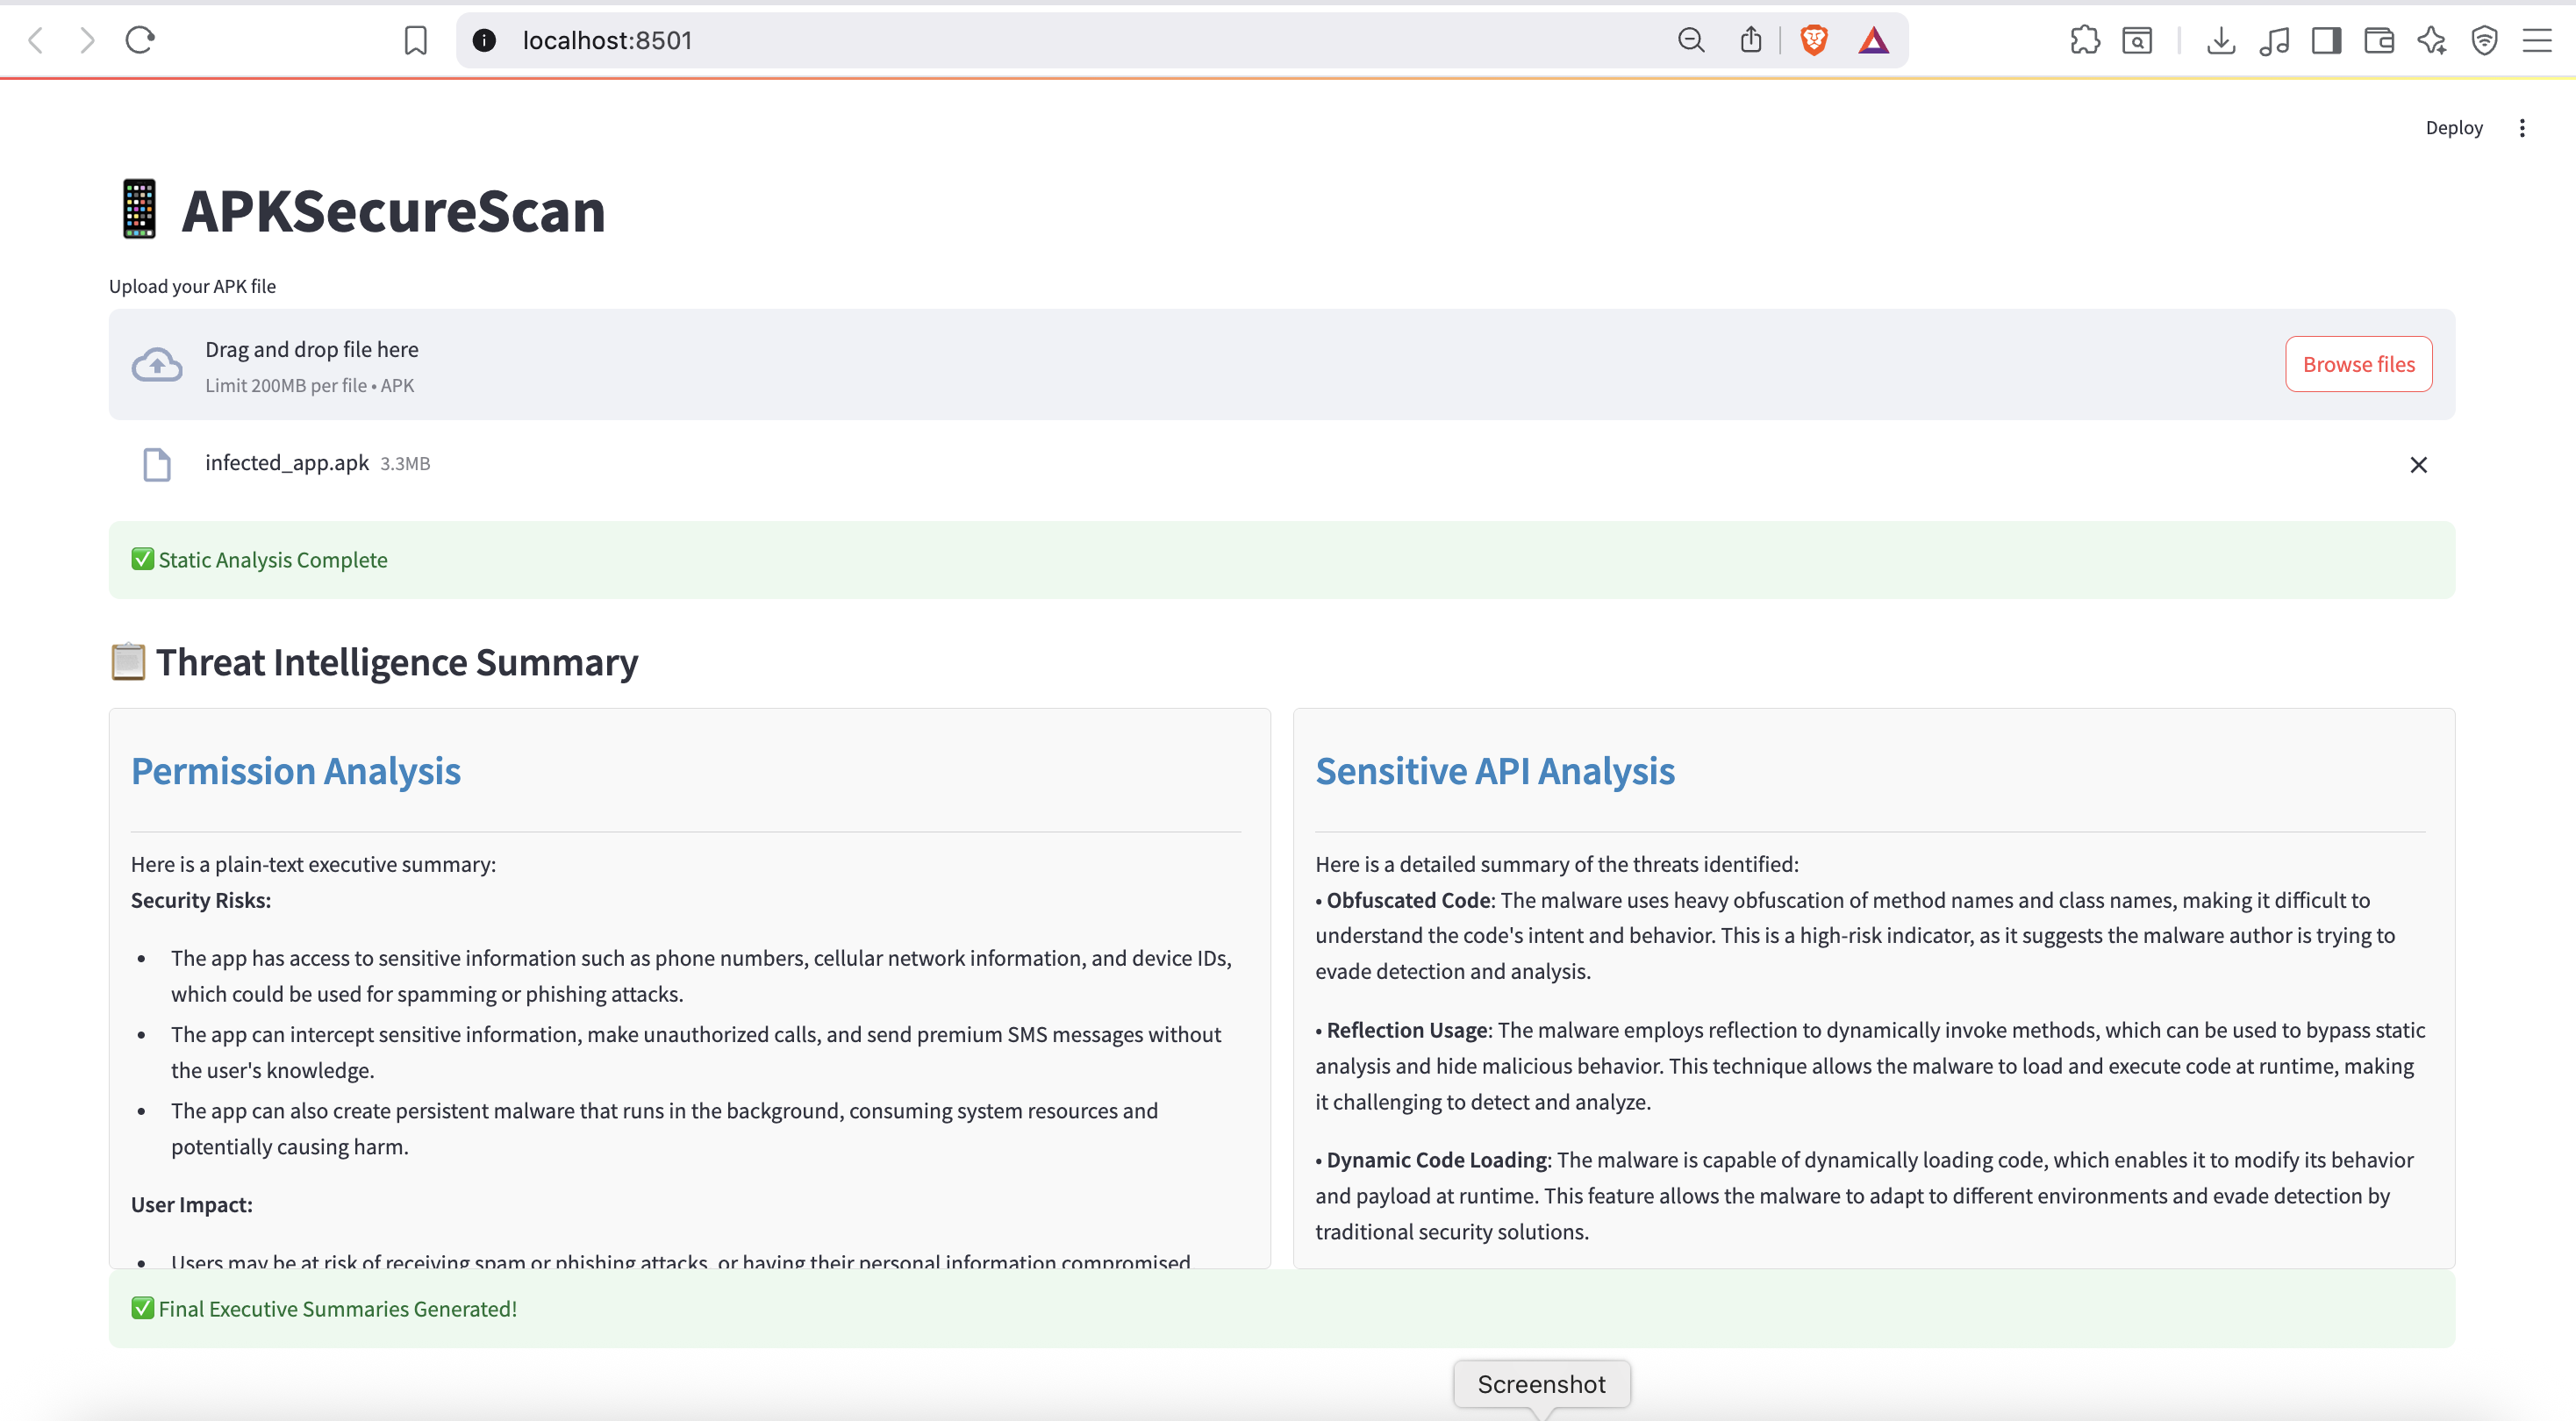Open the Brave VPN shield icon

click(x=2484, y=40)
